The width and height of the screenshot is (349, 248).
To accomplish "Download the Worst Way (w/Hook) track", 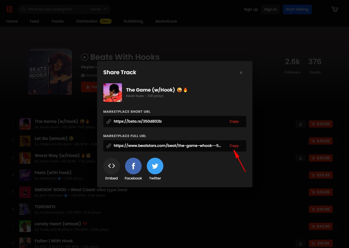I will point(301,158).
